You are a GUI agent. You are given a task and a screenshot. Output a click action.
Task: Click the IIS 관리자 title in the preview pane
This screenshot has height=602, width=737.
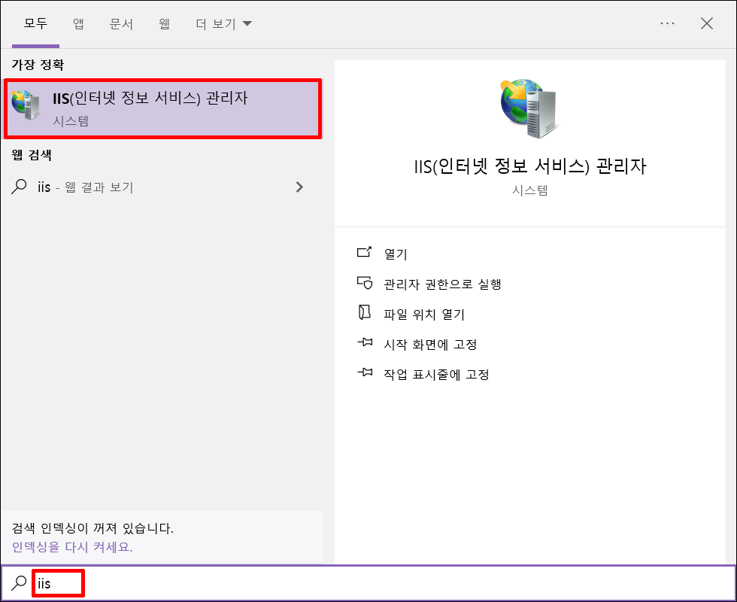530,166
